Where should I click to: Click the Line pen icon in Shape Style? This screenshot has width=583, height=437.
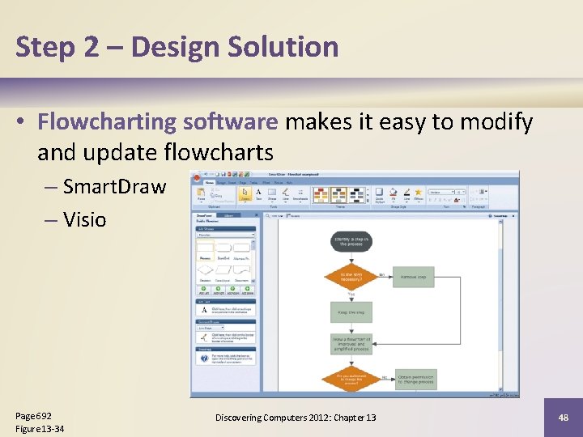(x=406, y=192)
